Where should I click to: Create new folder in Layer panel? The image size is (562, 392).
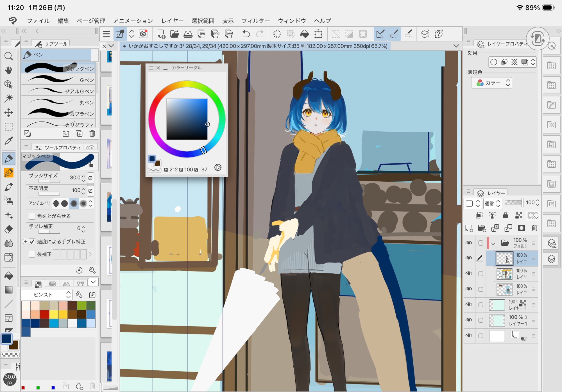pos(482,228)
